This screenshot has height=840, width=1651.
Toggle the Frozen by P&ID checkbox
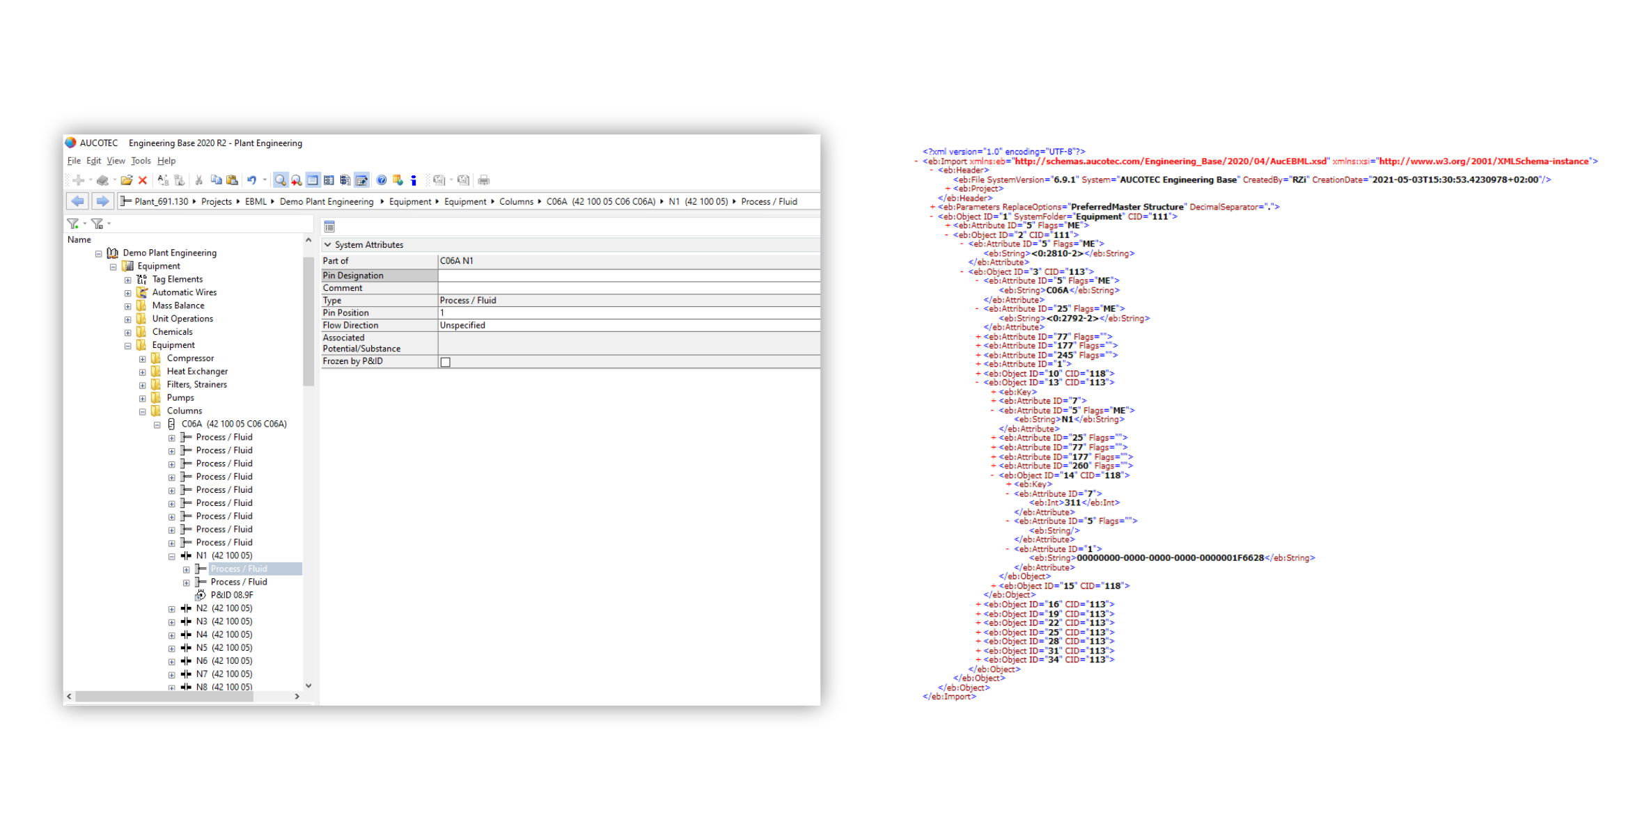click(x=446, y=362)
